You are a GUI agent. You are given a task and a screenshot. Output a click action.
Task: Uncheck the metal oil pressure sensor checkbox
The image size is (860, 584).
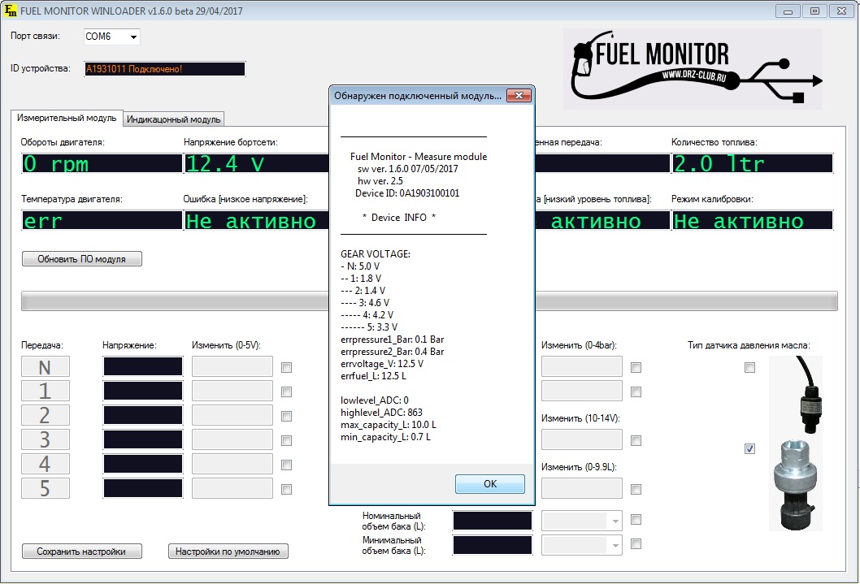(x=749, y=448)
